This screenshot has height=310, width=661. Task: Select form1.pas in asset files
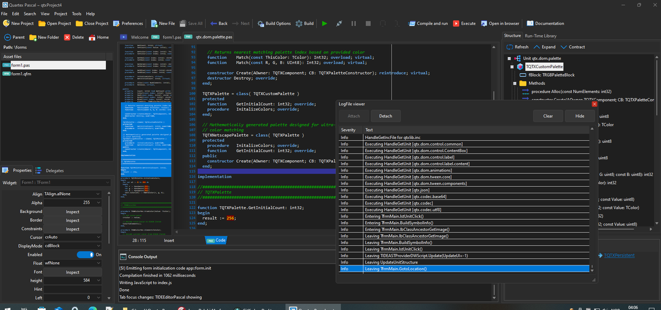coord(53,65)
